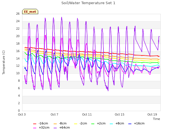This screenshot has height=133, width=177.
Task: Click the 6 y-axis tick label
Action: point(19,88)
